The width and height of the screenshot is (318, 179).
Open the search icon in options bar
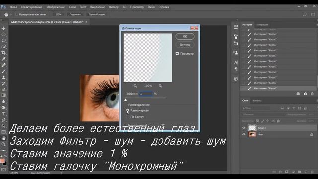(x=305, y=14)
